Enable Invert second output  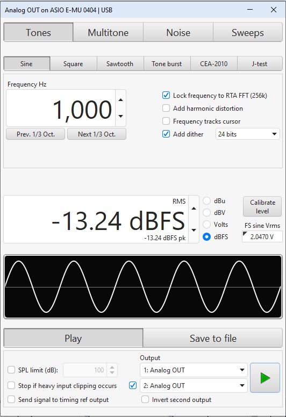[x=145, y=399]
